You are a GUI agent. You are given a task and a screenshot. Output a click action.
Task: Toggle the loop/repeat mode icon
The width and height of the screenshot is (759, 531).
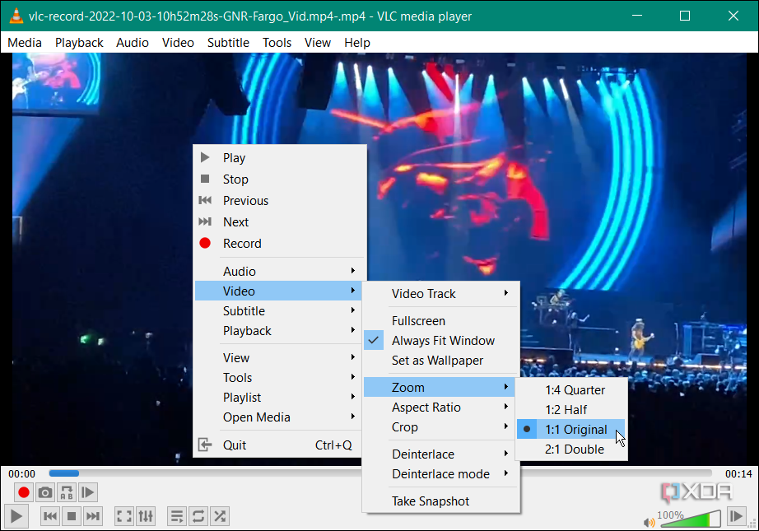click(198, 516)
